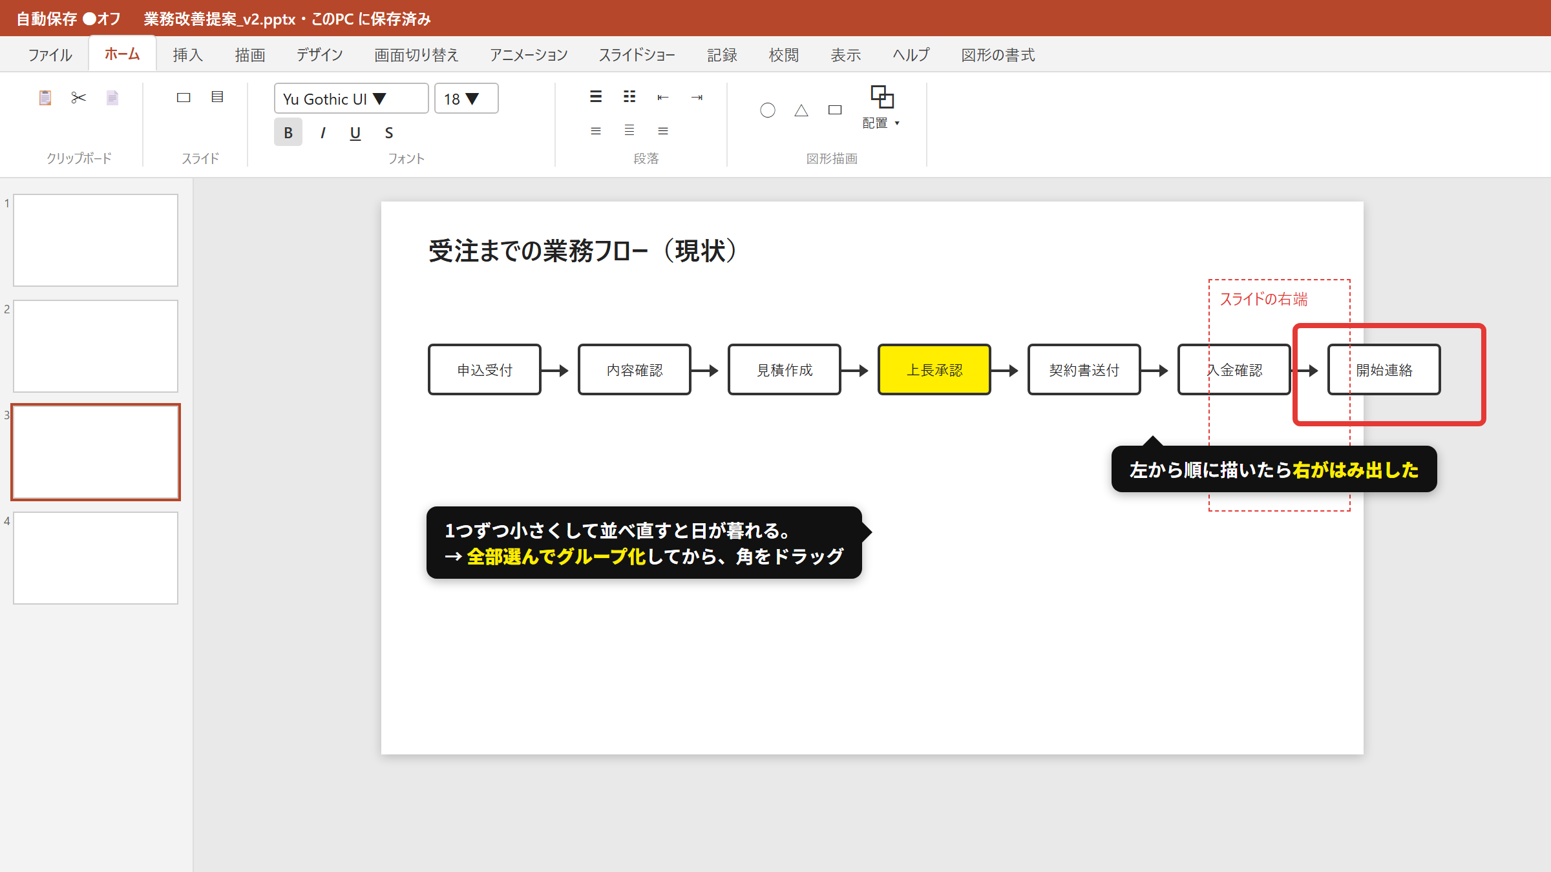
Task: Switch to the デザイン tab
Action: click(320, 55)
